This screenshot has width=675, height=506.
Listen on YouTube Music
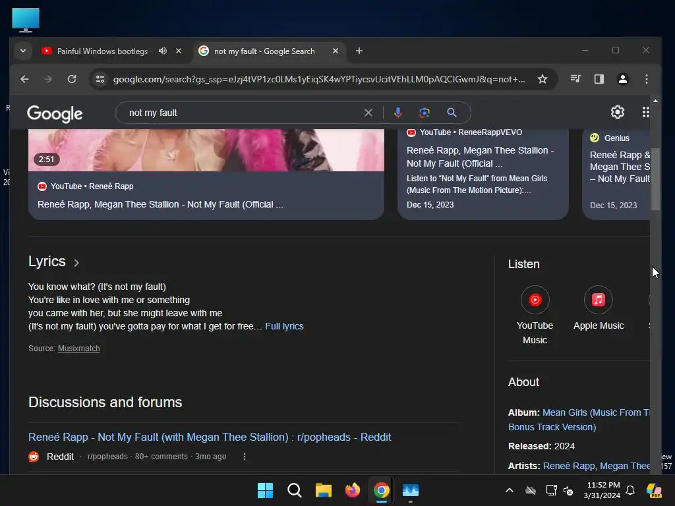click(x=535, y=314)
